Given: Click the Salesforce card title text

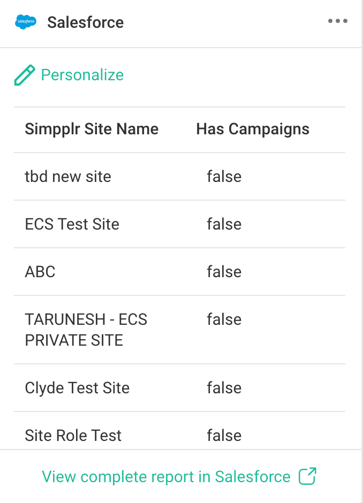Looking at the screenshot, I should tap(86, 22).
